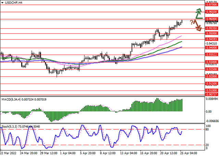Select the 0.97000 red price label

click(211, 5)
